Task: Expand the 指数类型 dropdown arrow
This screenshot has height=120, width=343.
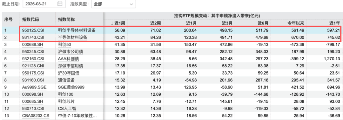Action: pyautogui.click(x=131, y=4)
